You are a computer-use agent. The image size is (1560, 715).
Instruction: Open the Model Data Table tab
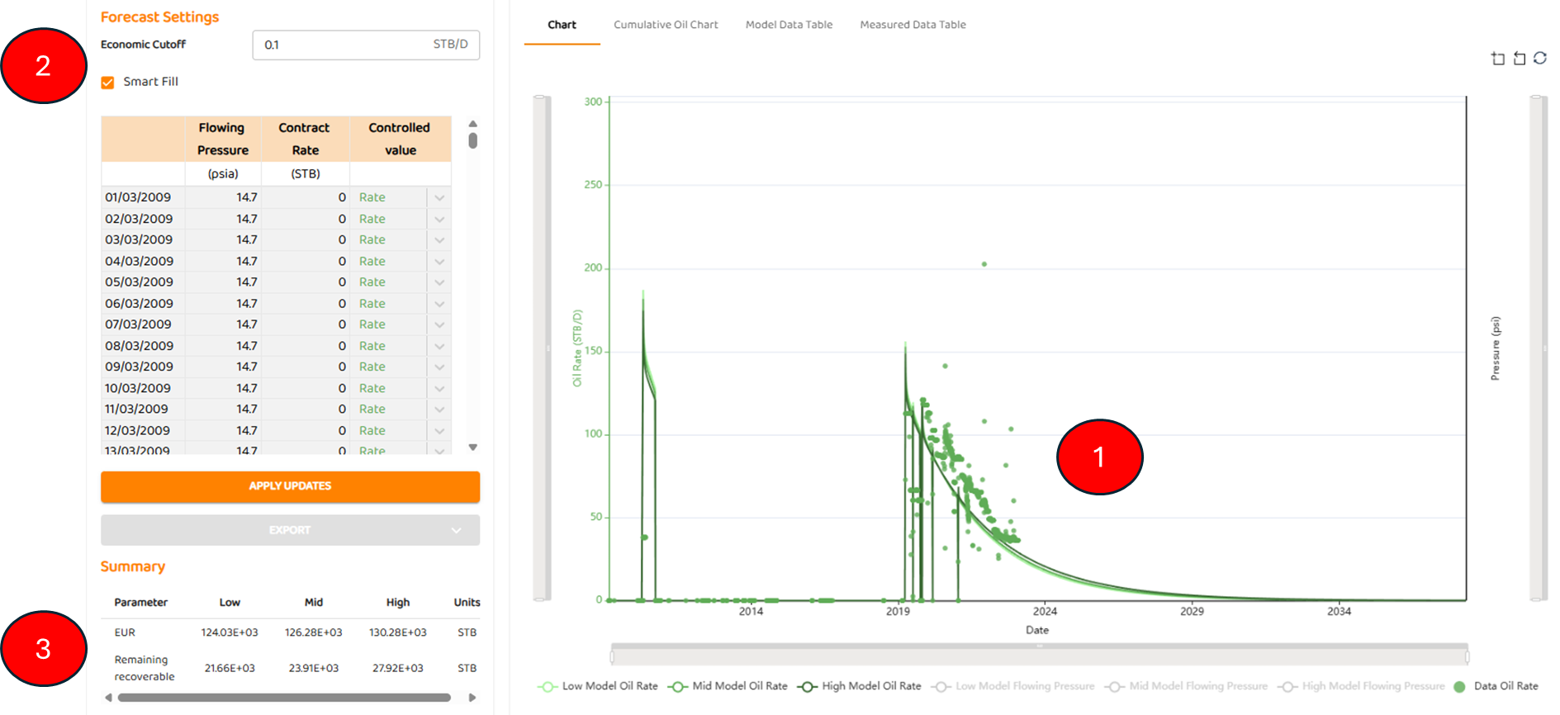tap(789, 25)
